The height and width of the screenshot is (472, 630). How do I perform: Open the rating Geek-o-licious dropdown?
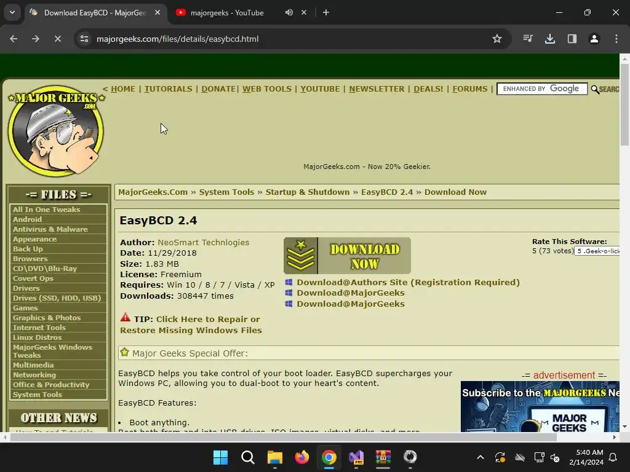pyautogui.click(x=597, y=251)
